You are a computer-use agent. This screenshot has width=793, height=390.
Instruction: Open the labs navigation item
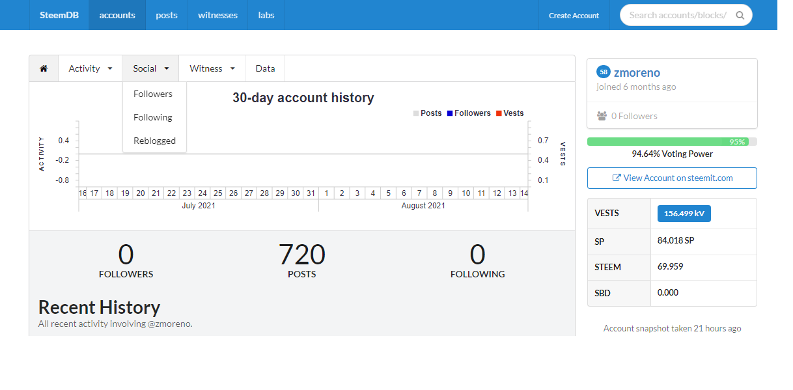[x=266, y=15]
